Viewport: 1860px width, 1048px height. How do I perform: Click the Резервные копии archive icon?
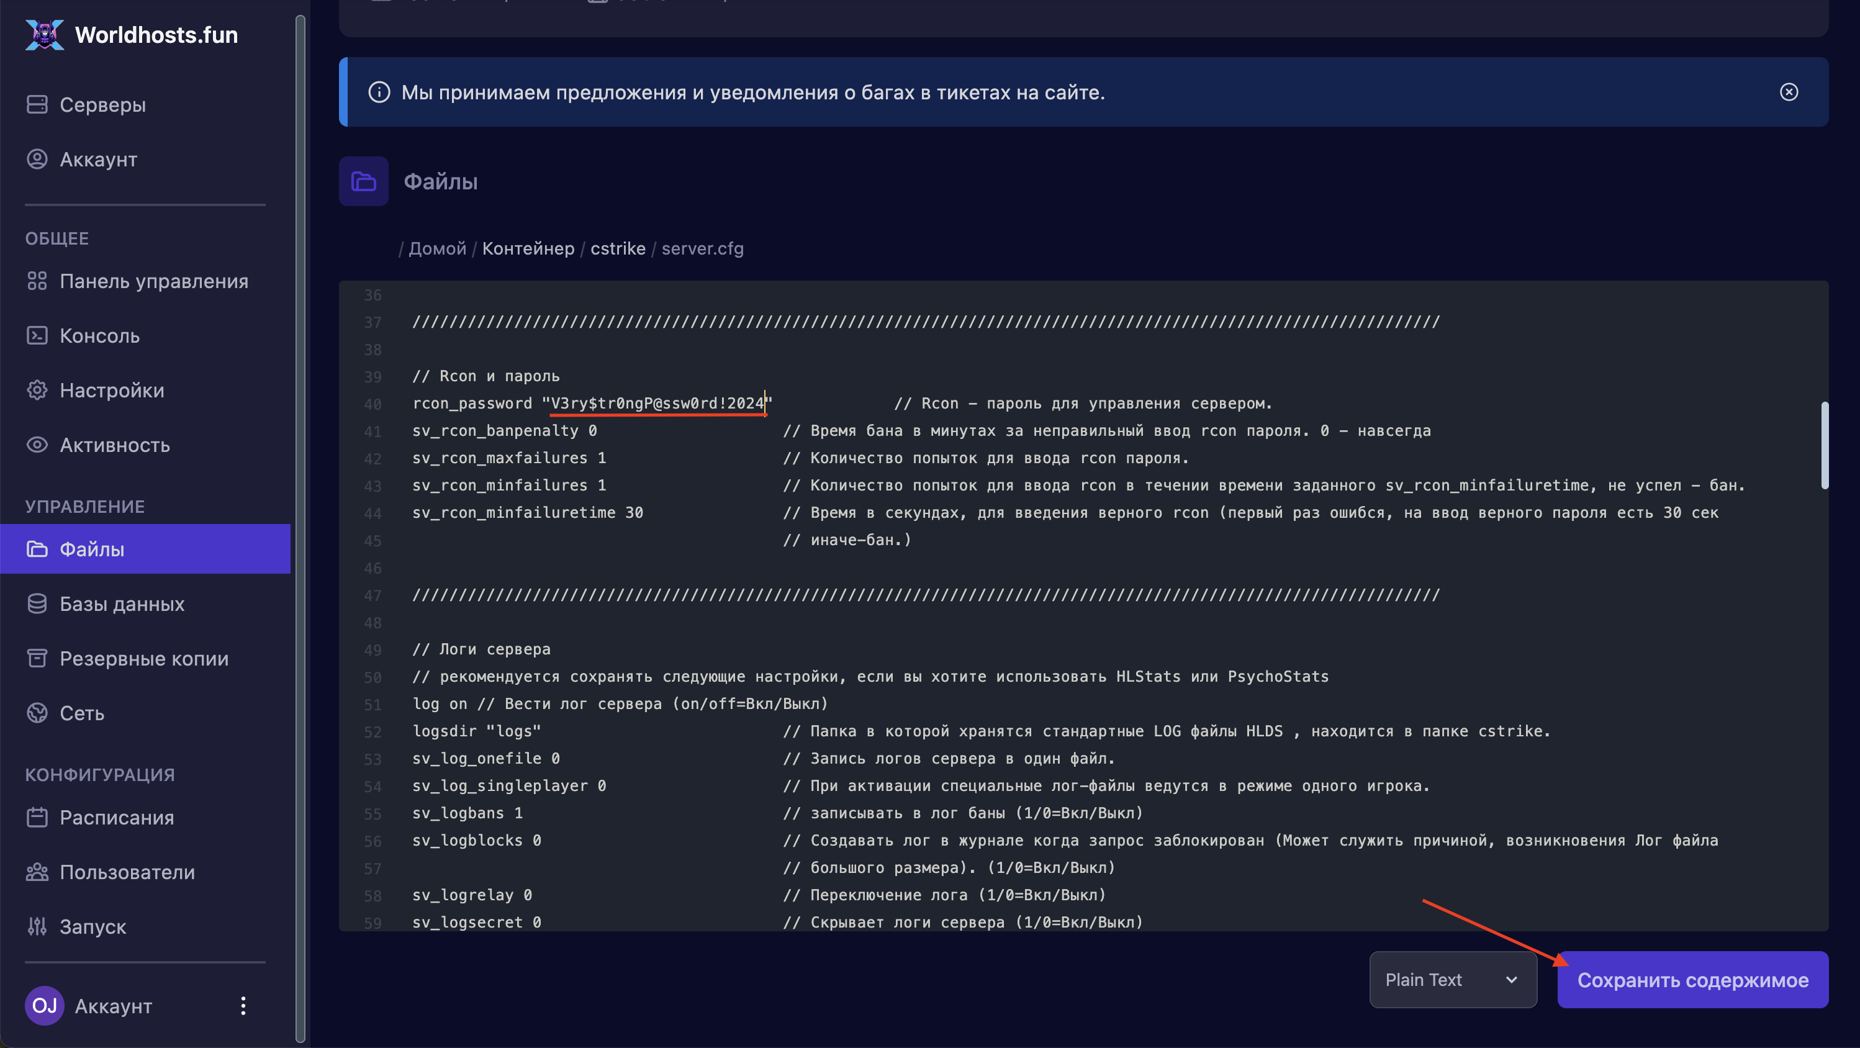pos(37,658)
